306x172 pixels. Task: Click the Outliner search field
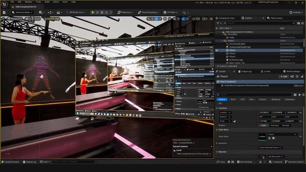(x=259, y=23)
